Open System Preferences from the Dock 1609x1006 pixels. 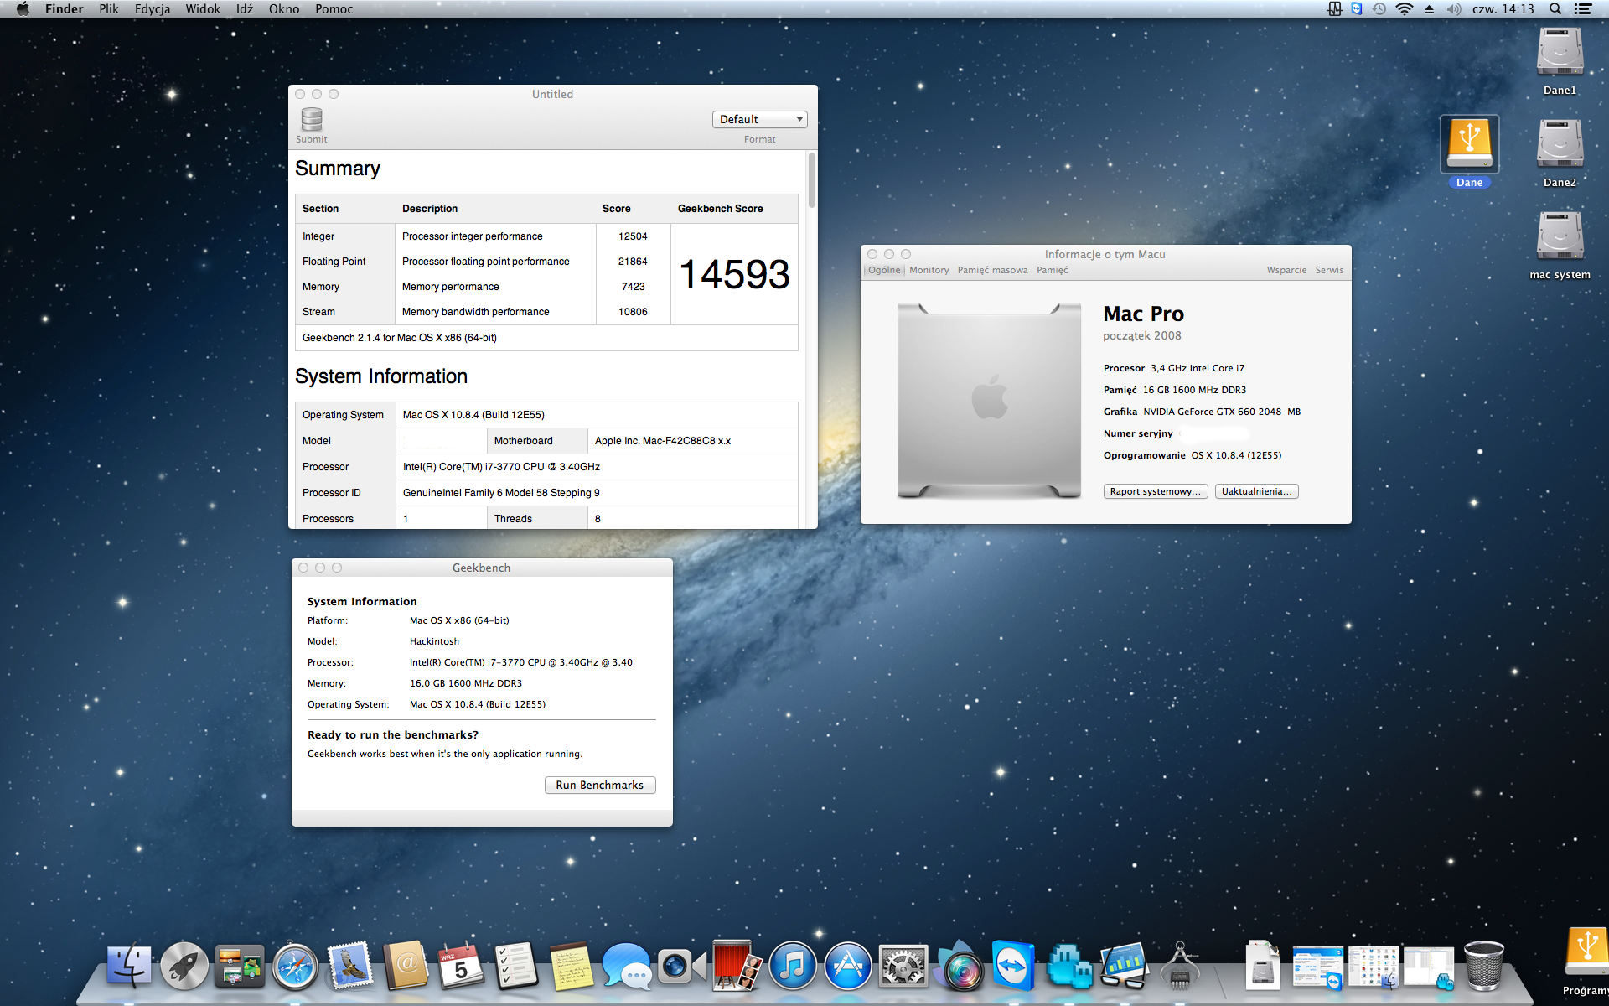coord(903,965)
